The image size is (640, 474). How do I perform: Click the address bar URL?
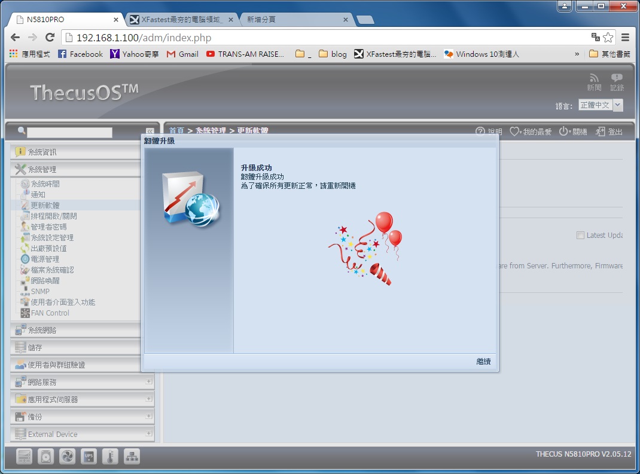(144, 38)
